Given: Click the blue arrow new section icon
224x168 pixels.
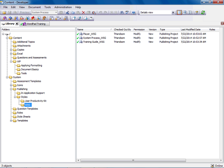Looking at the screenshot, I should 10,18.
